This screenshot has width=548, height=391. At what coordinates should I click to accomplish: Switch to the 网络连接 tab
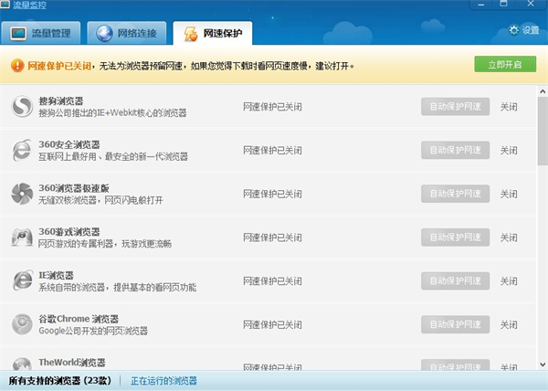tap(127, 33)
